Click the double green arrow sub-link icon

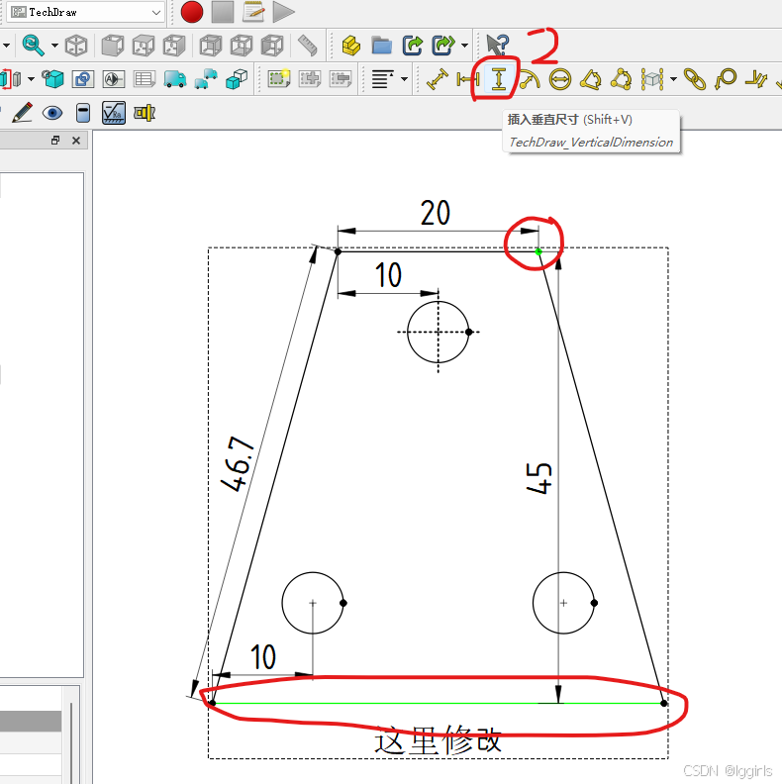[443, 46]
